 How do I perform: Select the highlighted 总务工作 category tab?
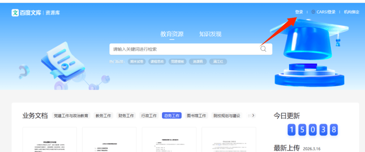click(172, 116)
